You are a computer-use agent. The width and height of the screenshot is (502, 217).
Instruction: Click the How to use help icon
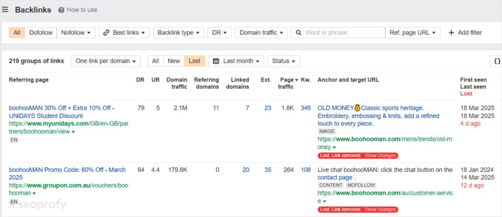pyautogui.click(x=61, y=10)
